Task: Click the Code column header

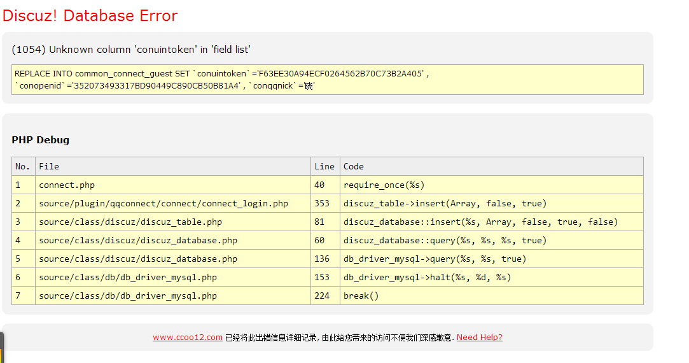Action: tap(354, 166)
